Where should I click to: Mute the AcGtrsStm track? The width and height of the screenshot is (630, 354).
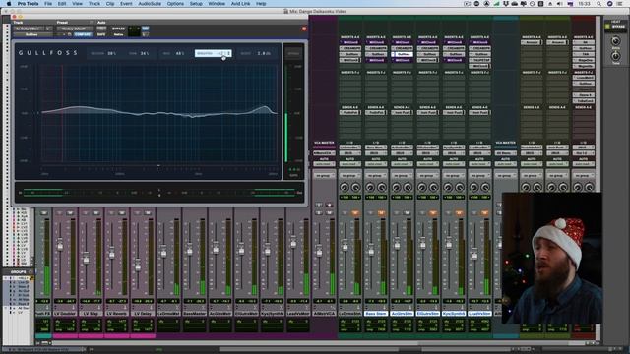click(x=407, y=213)
